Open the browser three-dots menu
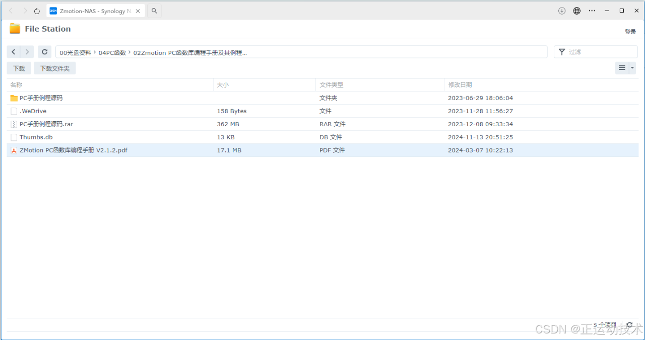The width and height of the screenshot is (645, 340). click(592, 11)
